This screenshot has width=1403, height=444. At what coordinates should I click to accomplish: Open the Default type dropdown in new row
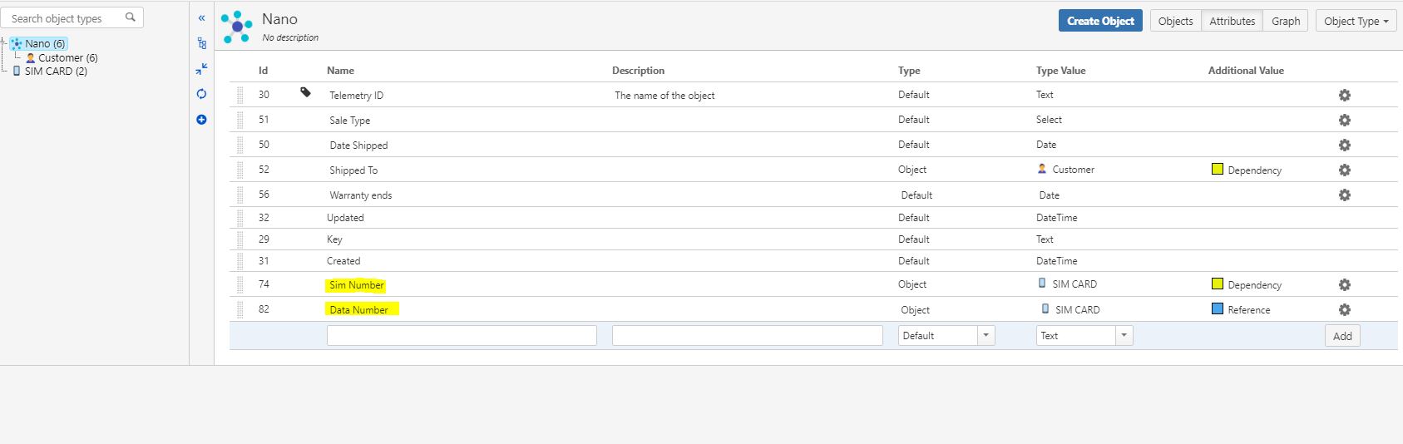click(946, 335)
